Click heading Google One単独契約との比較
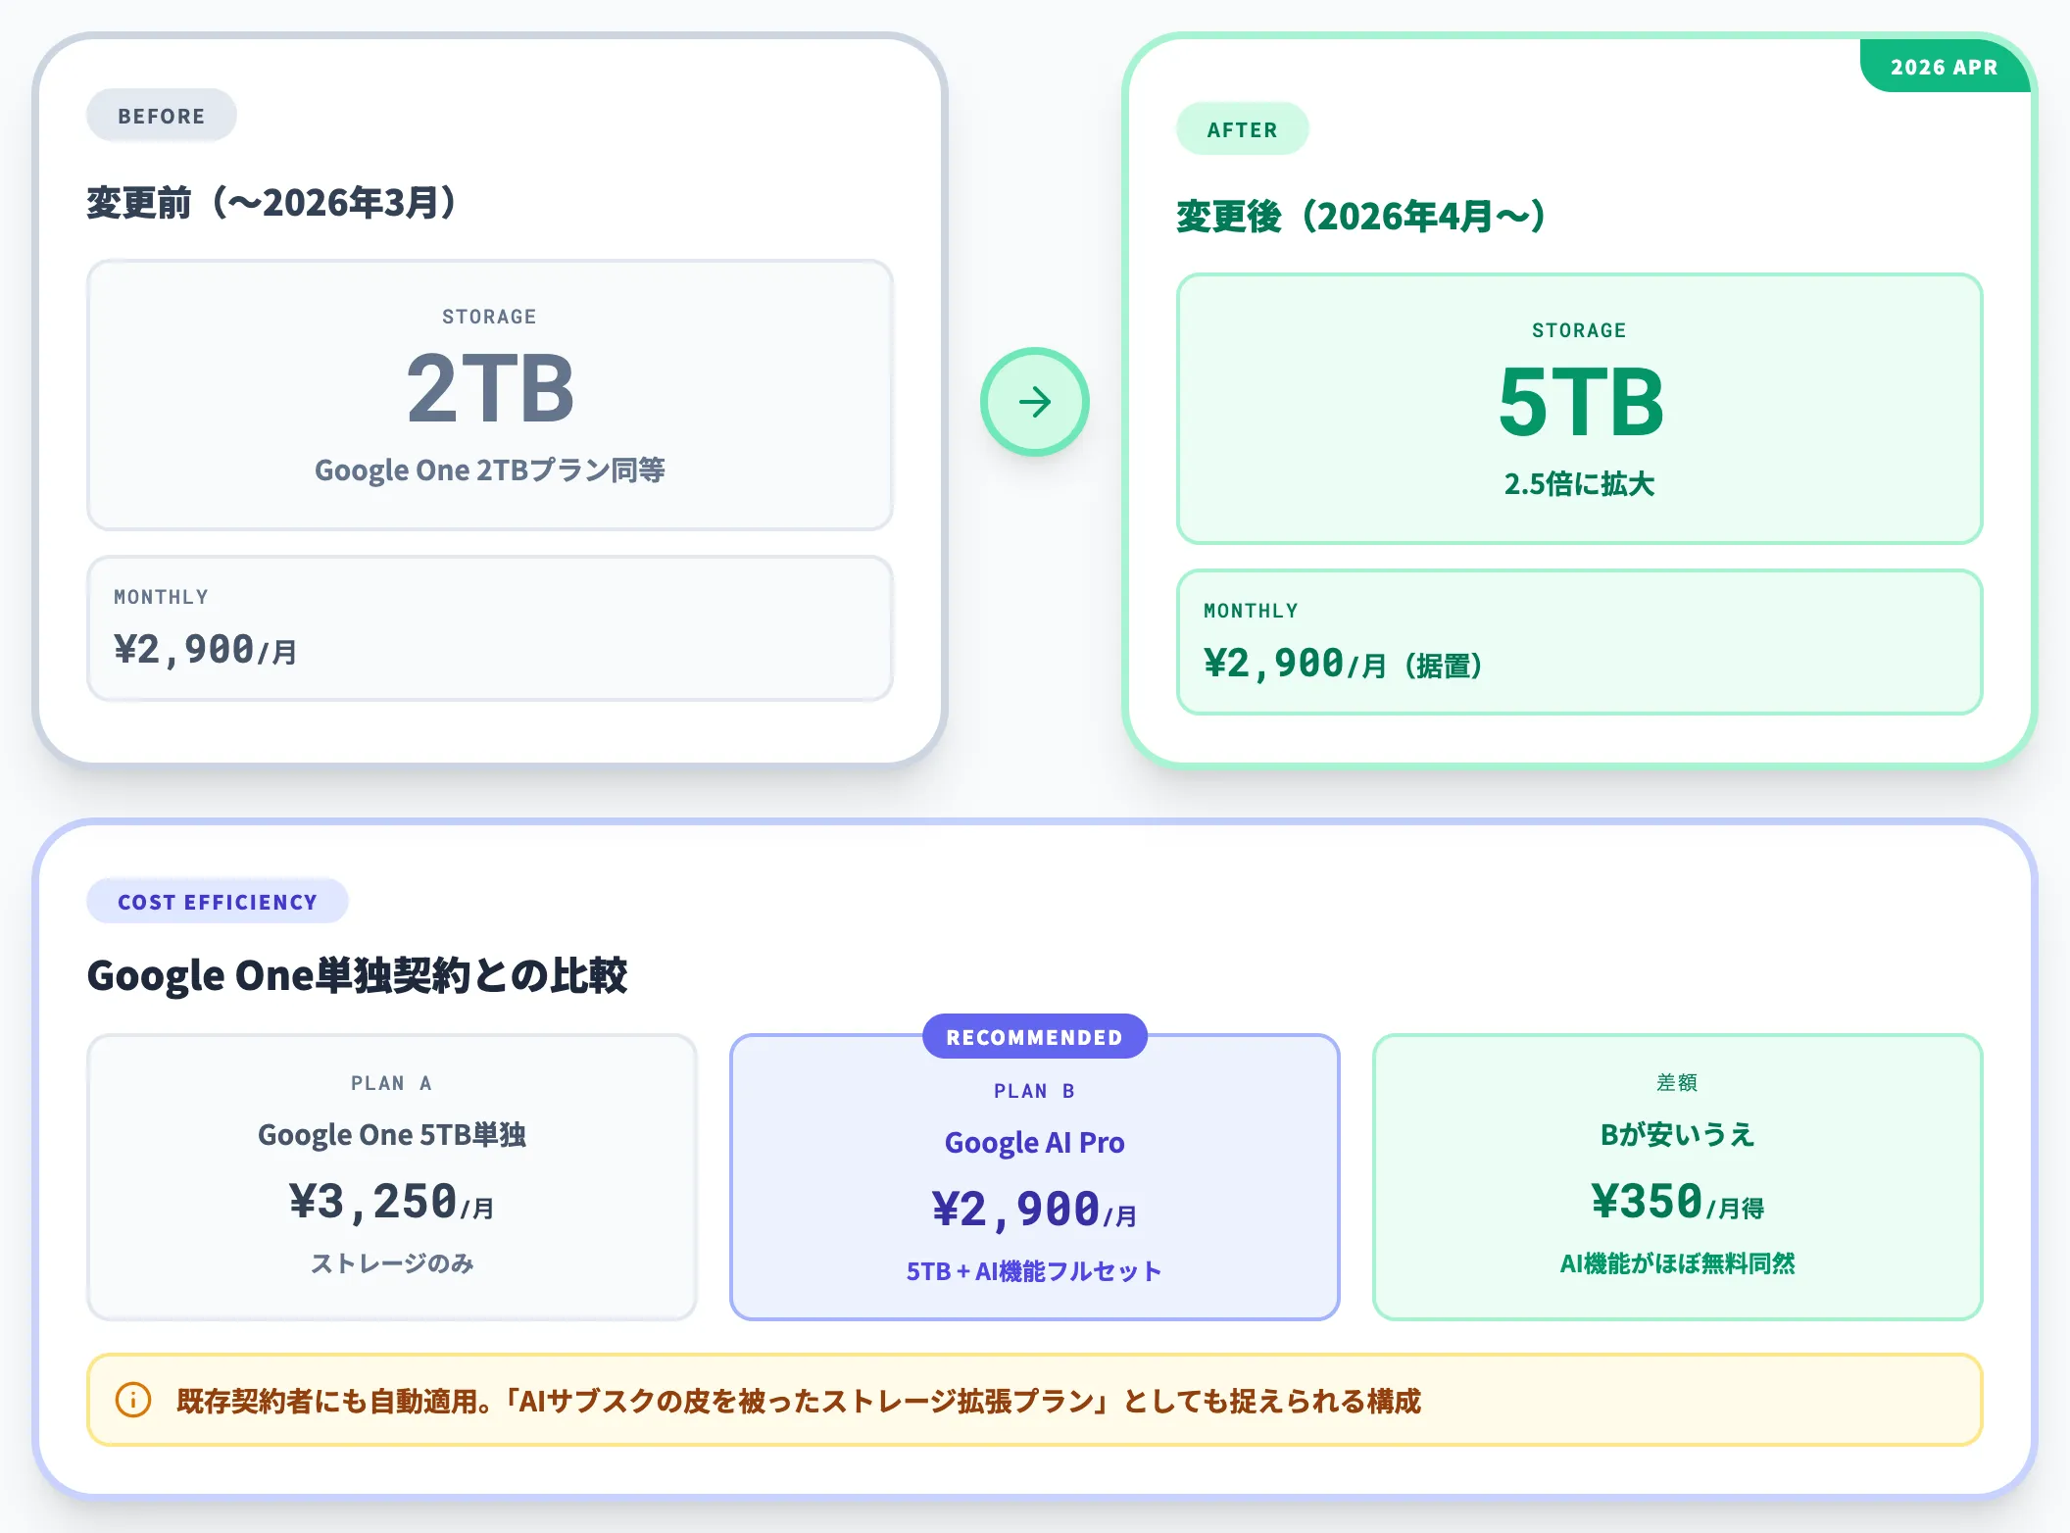 click(x=358, y=975)
